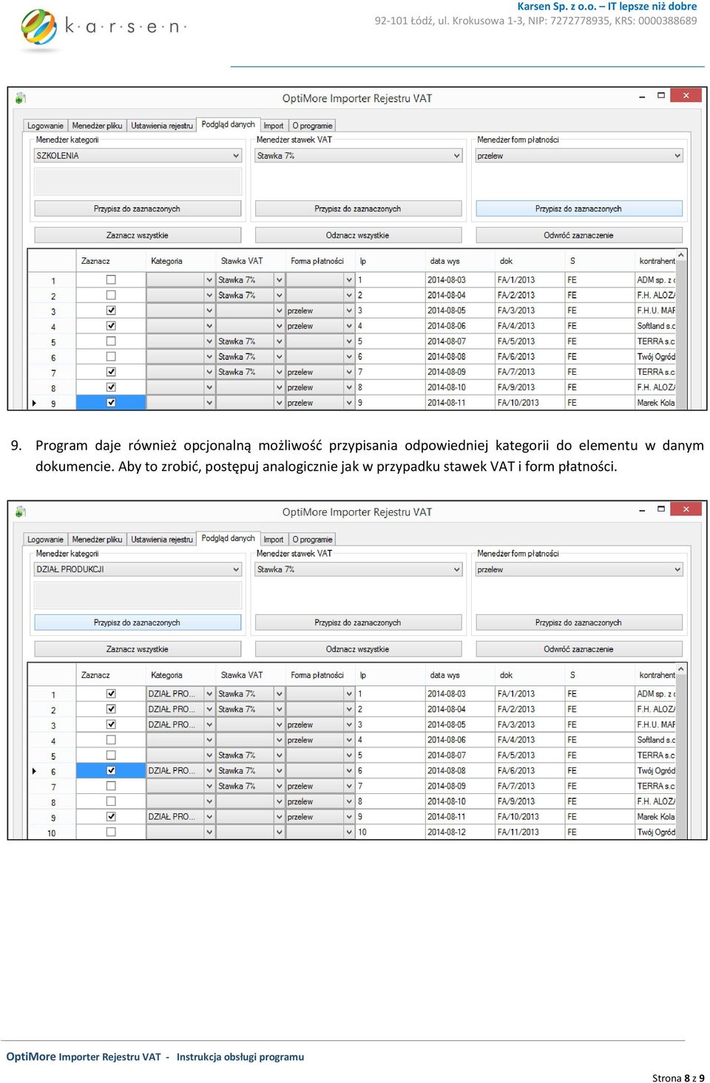Uncheck FA/10/2013 row in DZIAŁ PRODUKCJI window
This screenshot has width=710, height=1083.
(x=111, y=817)
